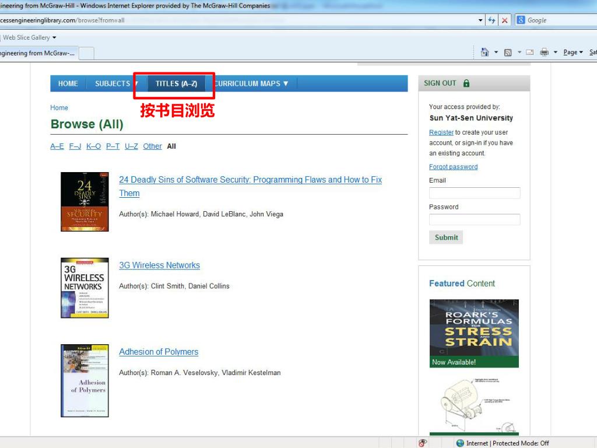Viewport: 597px width, 448px height.
Task: Select the All titles filter
Action: coord(171,146)
